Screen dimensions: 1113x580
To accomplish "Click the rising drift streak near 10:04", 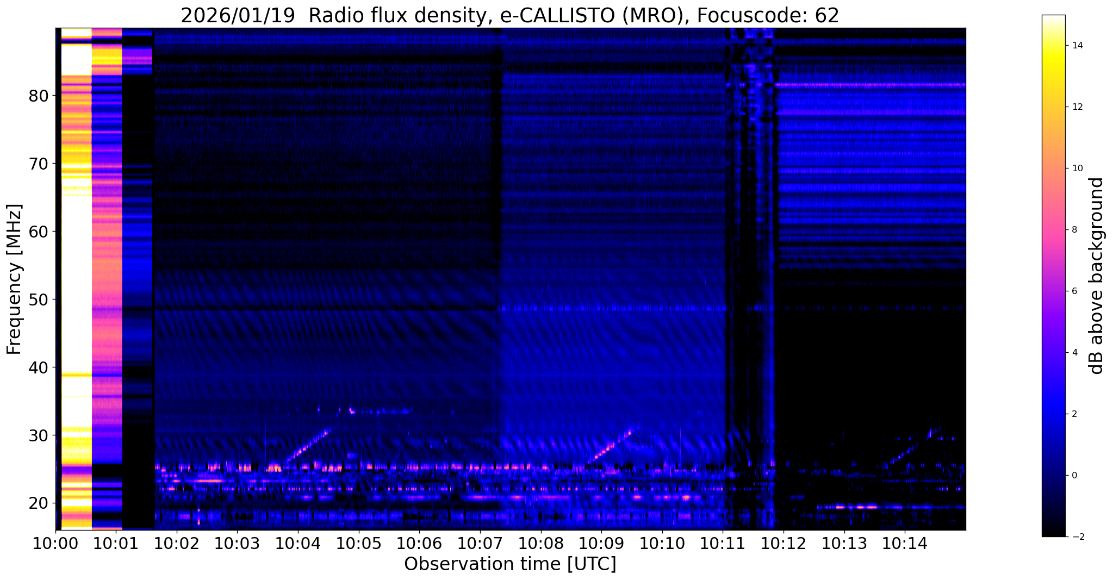I will (x=308, y=446).
